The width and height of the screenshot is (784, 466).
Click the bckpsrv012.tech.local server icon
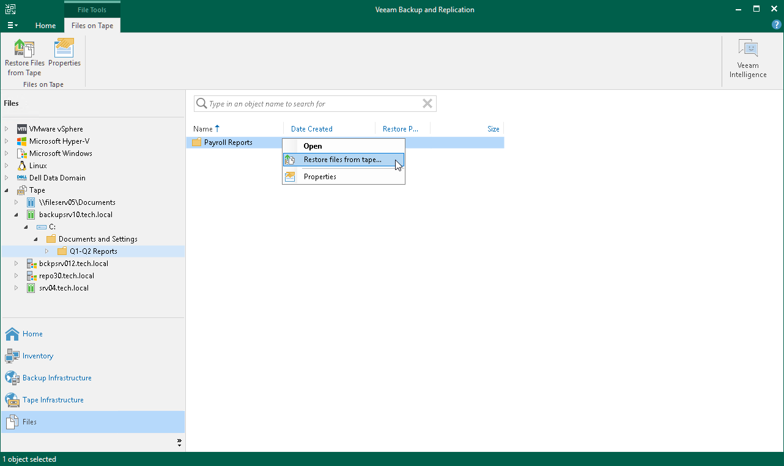(32, 264)
